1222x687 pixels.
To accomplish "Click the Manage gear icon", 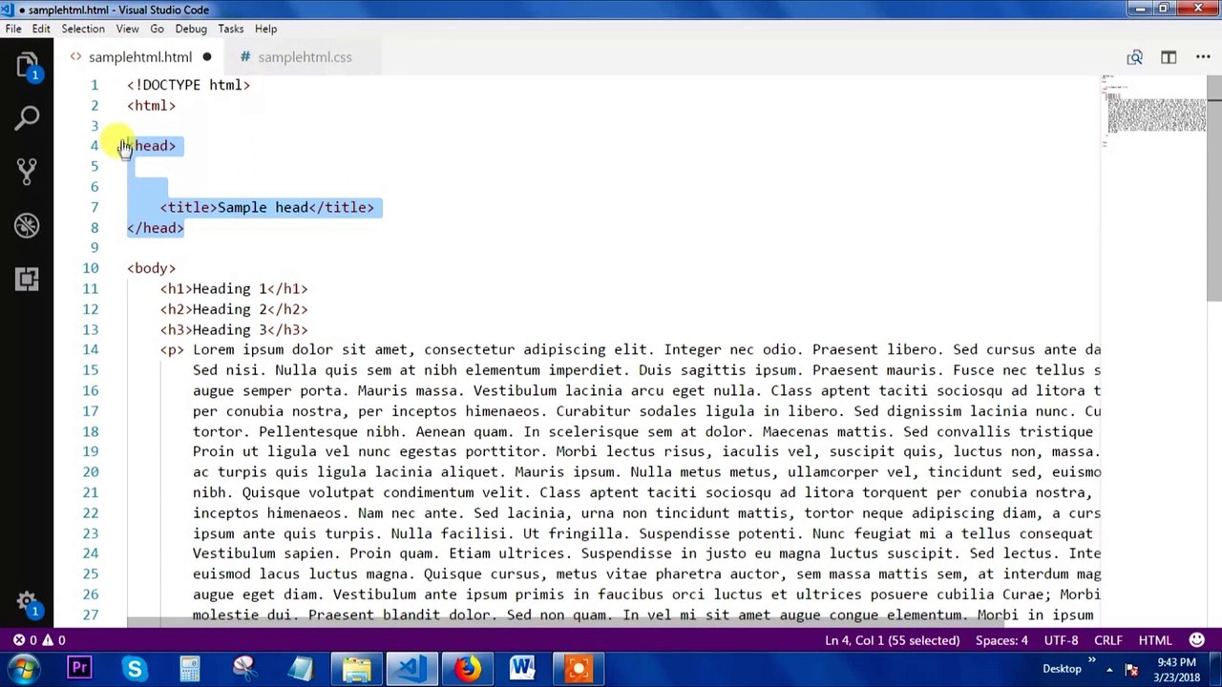I will point(27,601).
